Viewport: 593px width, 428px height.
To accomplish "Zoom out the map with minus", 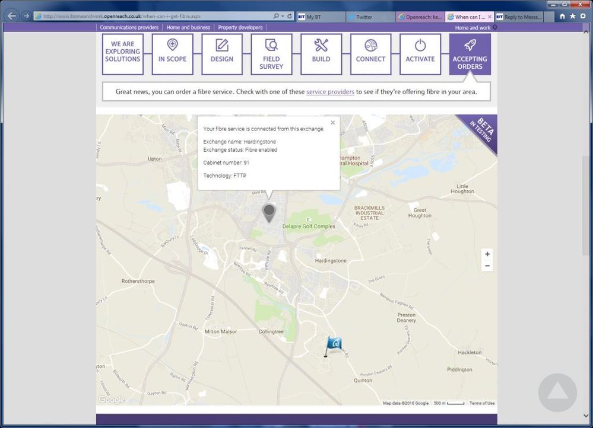I will [487, 266].
